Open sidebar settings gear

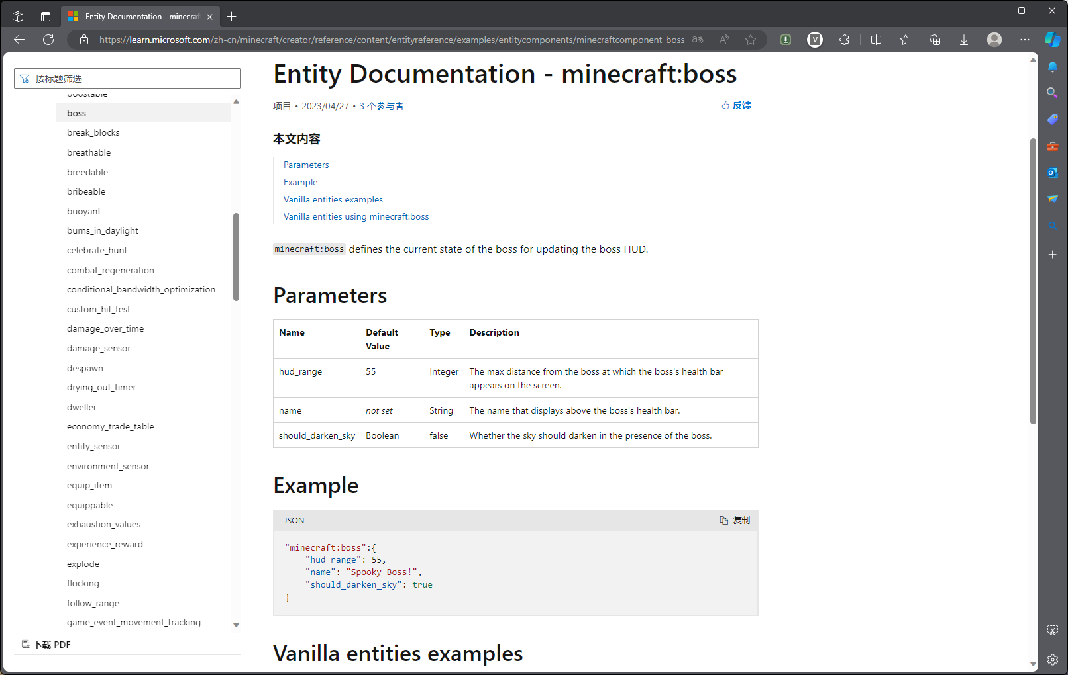point(1053,660)
